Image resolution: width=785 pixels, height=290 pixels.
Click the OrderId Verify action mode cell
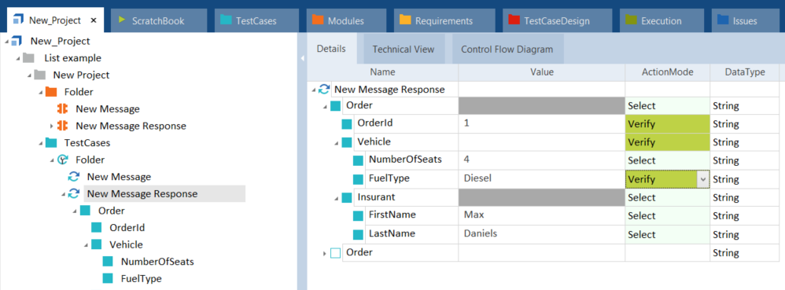(667, 123)
